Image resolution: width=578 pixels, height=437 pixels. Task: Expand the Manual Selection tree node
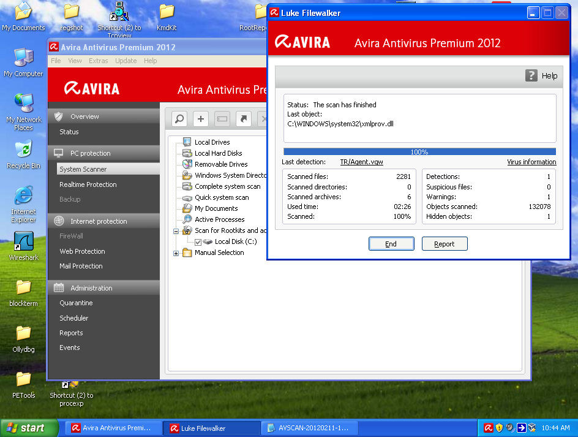(x=176, y=254)
